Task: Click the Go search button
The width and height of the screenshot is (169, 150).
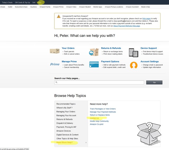Action: [x=154, y=82]
